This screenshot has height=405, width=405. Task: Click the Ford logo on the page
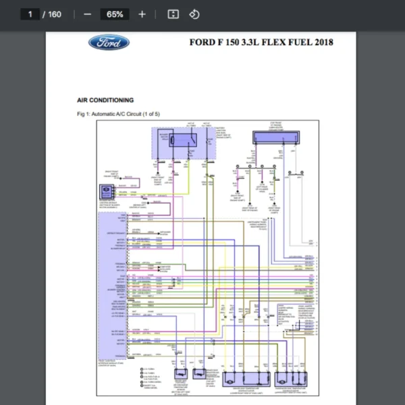(109, 43)
